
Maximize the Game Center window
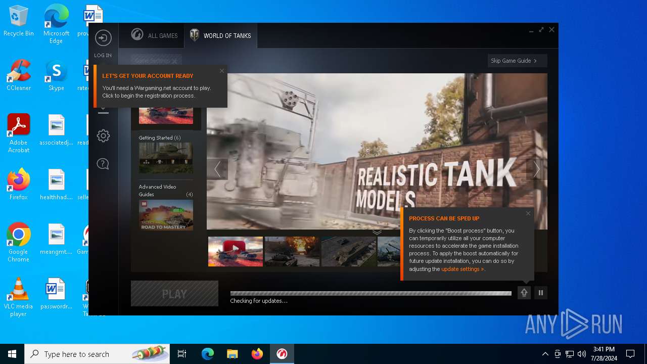point(541,30)
